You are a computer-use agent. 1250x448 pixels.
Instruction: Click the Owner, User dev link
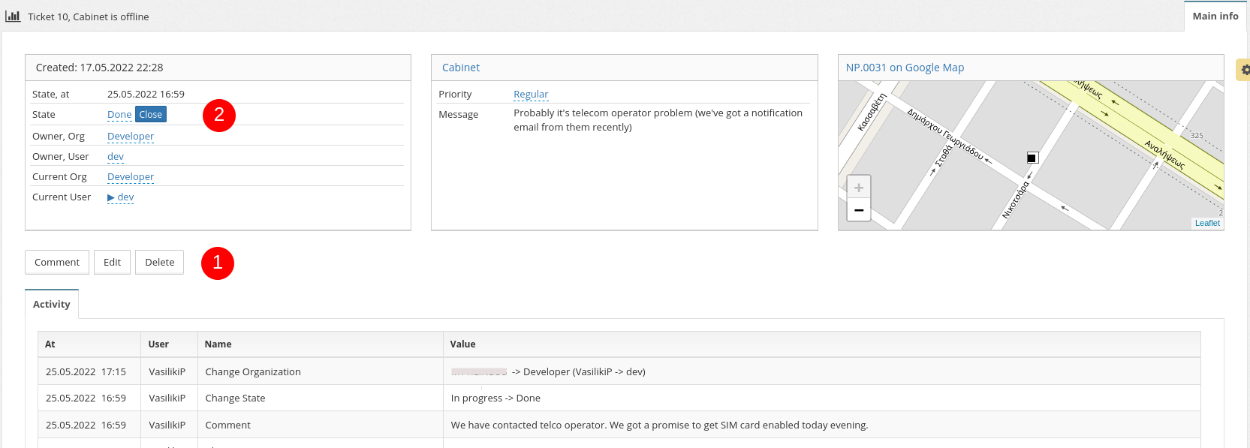point(116,157)
